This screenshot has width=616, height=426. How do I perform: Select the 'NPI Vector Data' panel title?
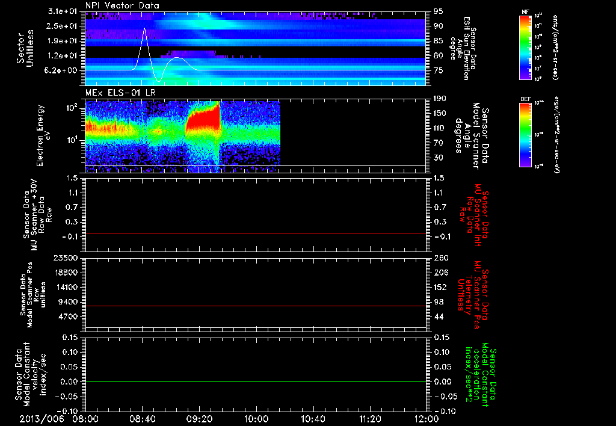[x=122, y=5]
